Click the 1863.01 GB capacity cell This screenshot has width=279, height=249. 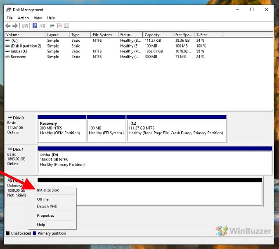tap(154, 51)
